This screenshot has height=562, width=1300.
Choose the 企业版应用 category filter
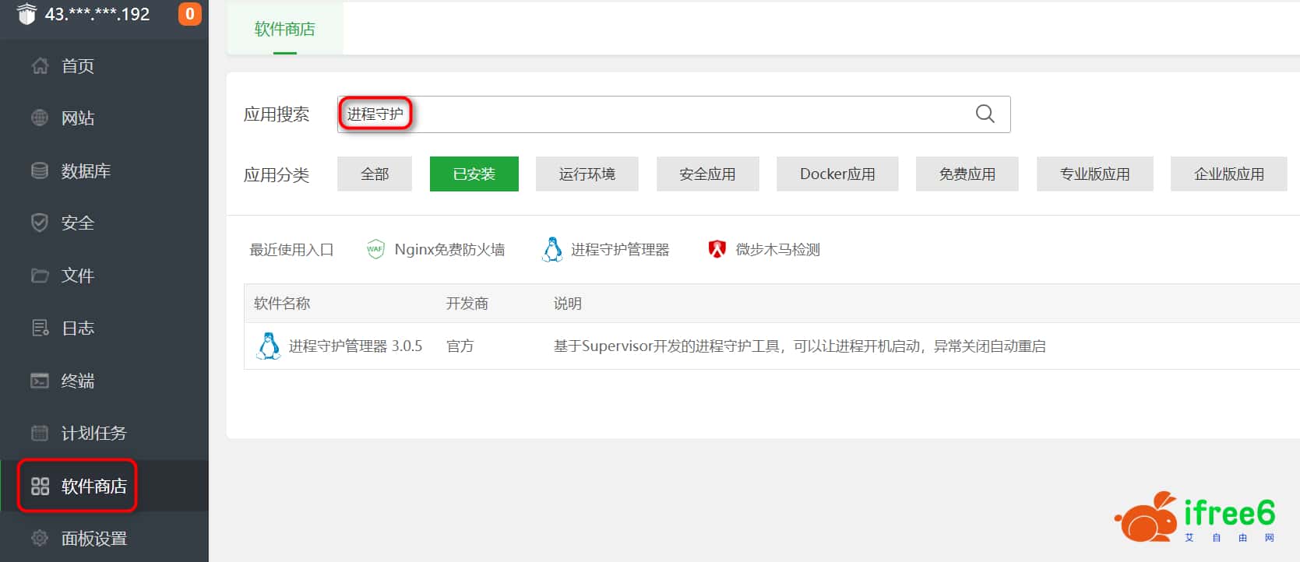click(x=1228, y=174)
